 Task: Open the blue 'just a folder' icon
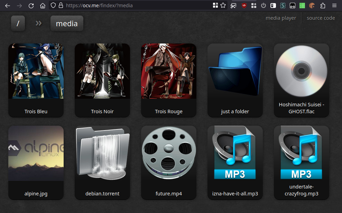235,71
